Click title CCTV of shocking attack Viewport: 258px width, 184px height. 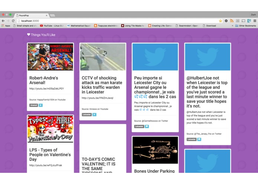(102, 85)
